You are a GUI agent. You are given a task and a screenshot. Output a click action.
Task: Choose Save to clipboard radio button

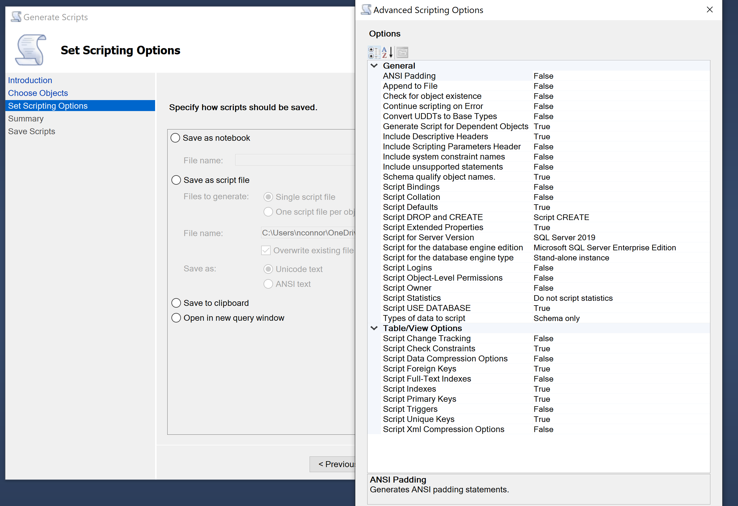(176, 303)
